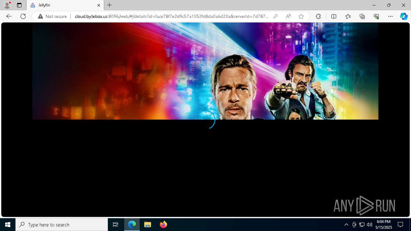This screenshot has height=231, width=411.
Task: Restore down the Edge window
Action: 389,5
